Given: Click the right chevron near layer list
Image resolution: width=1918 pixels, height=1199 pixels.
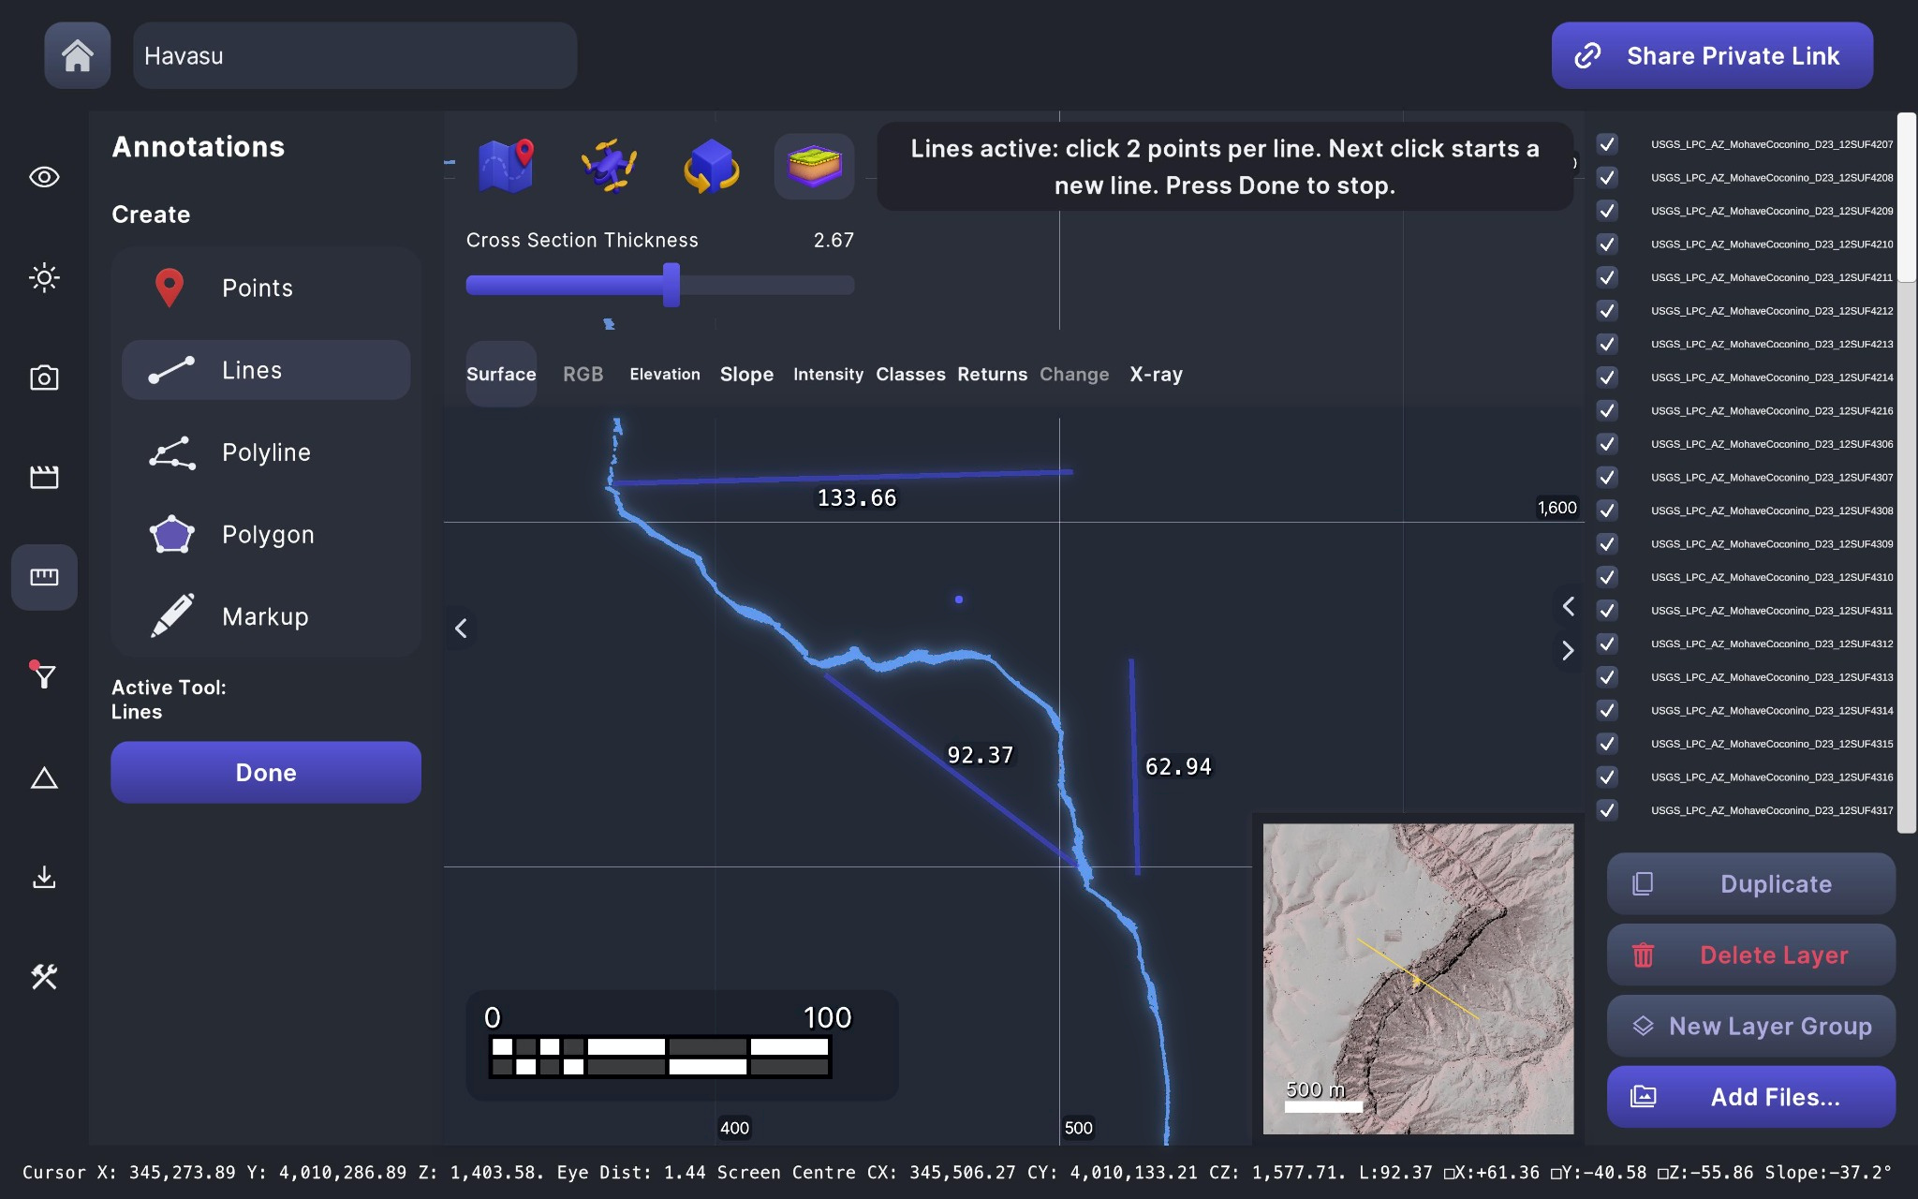Looking at the screenshot, I should 1568,650.
